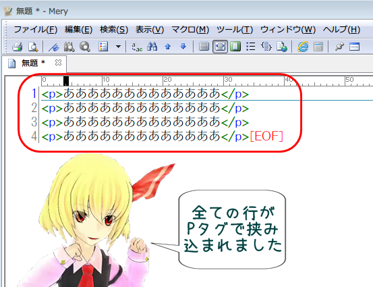373x287 pixels.
Task: Click the document with globe icon
Action: 282,47
